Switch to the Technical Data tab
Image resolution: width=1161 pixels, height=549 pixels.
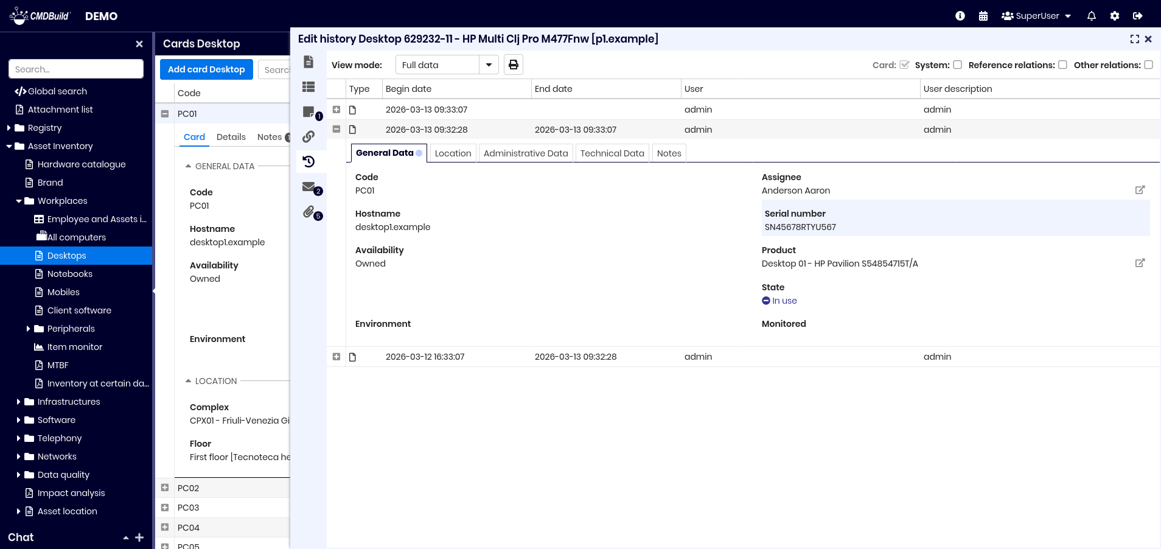point(612,153)
